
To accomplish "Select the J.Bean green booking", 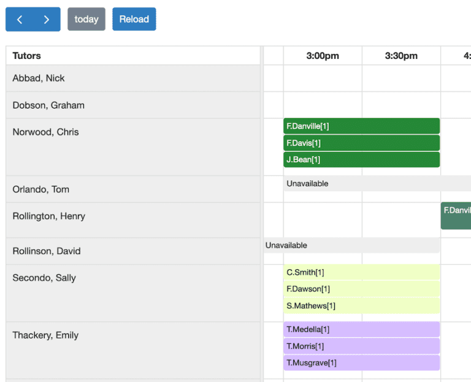I will (x=361, y=159).
